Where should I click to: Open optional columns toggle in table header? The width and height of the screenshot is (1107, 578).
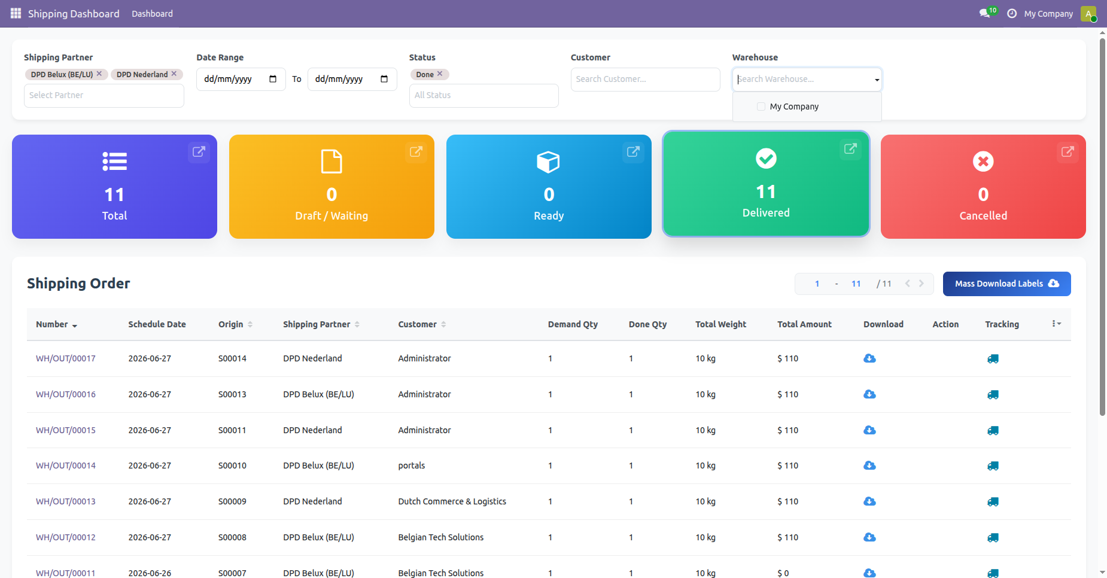point(1056,324)
